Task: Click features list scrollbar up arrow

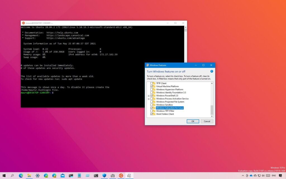Action: coord(212,83)
